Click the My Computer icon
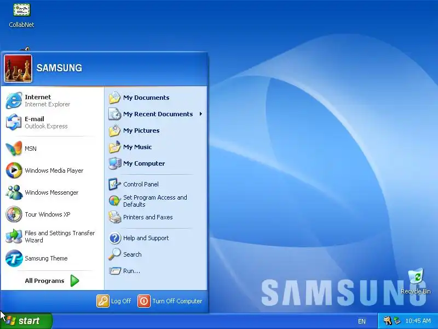Viewport: 438px width, 329px height. pos(114,163)
